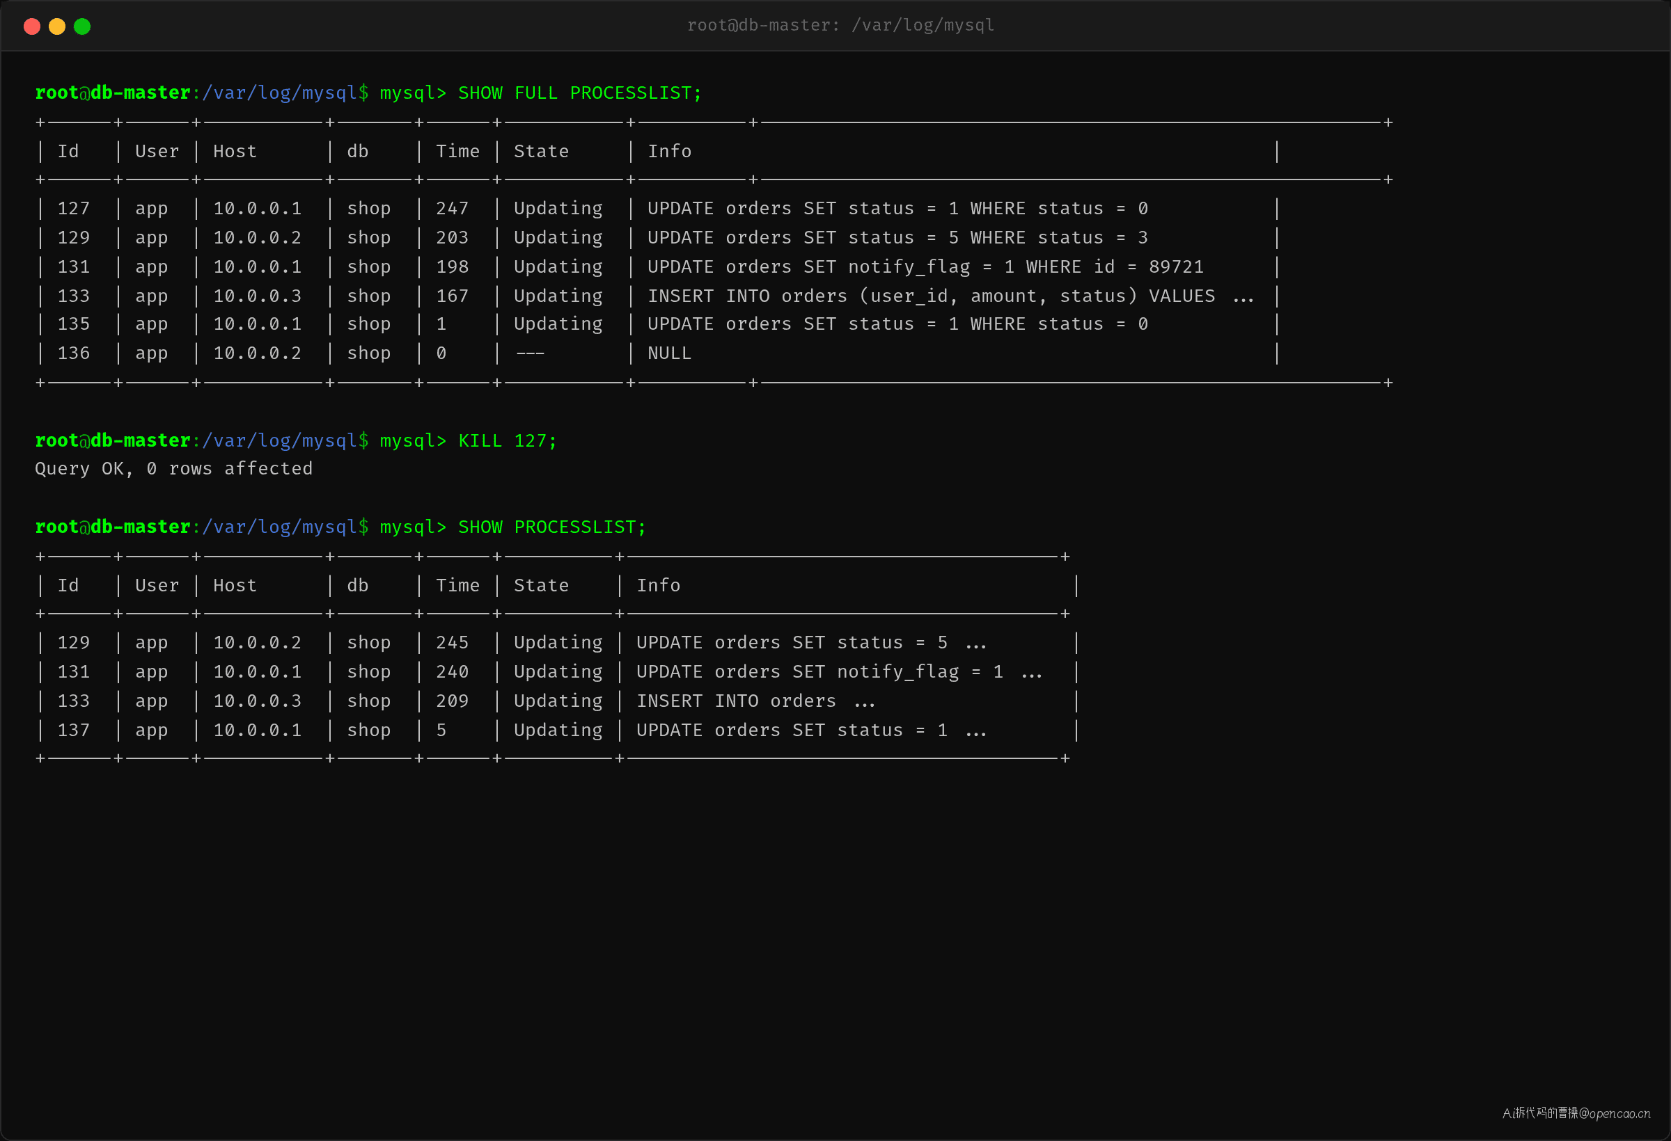
Task: Click the SHOW PROCESSLIST; command text
Action: (x=552, y=527)
